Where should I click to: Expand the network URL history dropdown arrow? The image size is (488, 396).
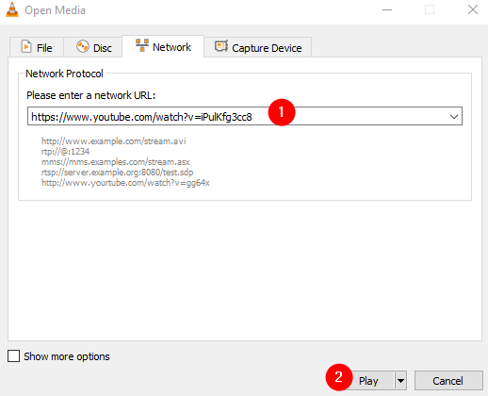[x=453, y=117]
